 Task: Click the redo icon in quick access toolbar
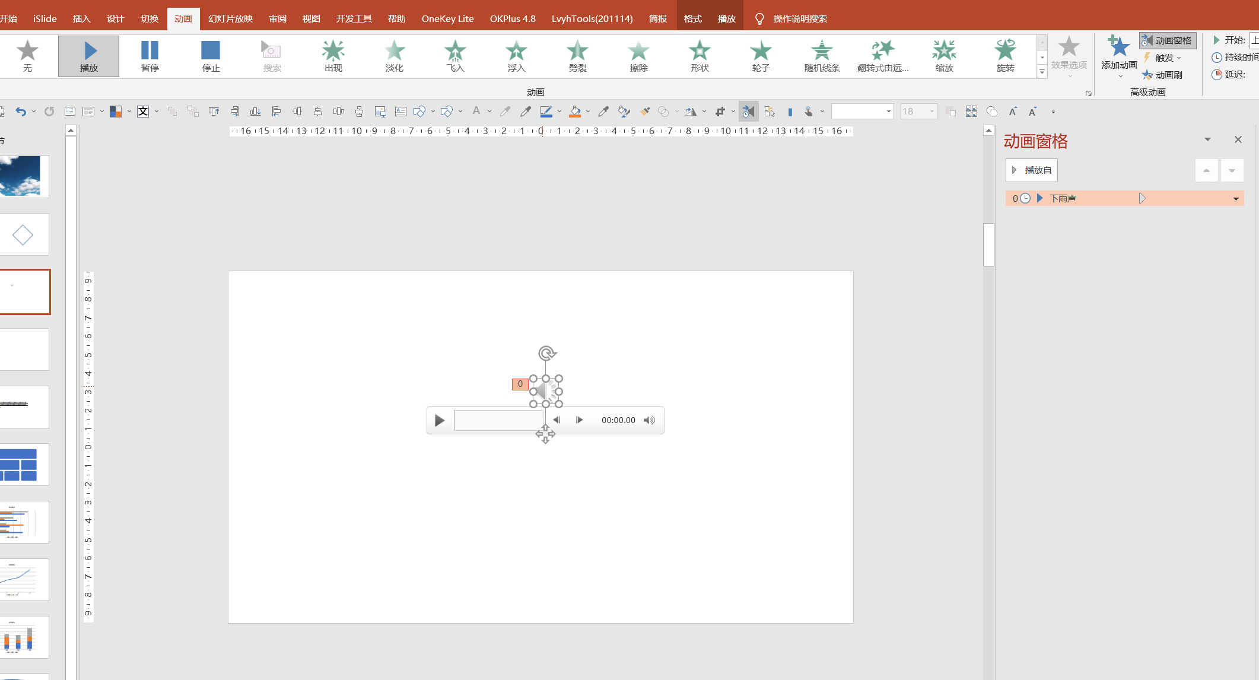click(49, 112)
